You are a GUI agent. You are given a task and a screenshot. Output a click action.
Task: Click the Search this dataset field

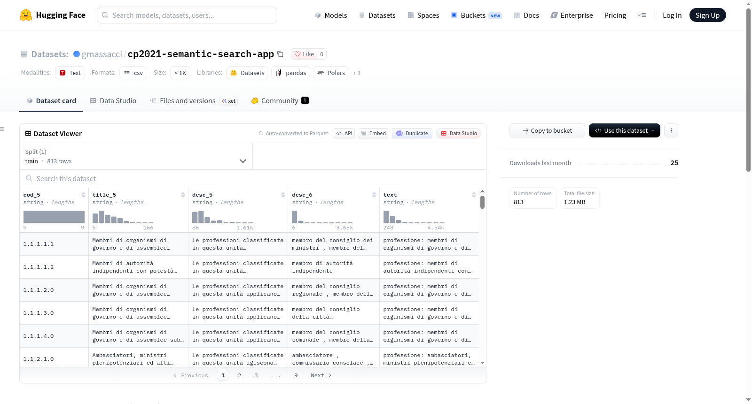pos(253,178)
